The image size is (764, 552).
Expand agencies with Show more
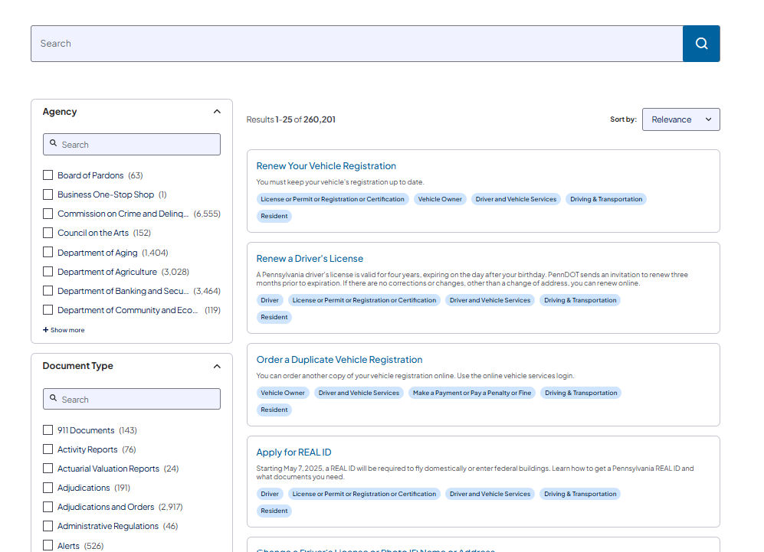pos(64,330)
